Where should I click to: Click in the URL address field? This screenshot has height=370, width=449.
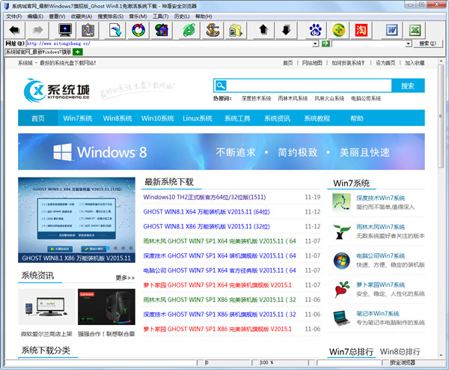[x=169, y=43]
